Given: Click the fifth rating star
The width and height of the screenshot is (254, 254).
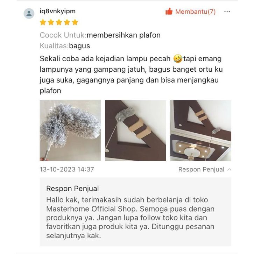Looking at the screenshot, I should pos(75,22).
